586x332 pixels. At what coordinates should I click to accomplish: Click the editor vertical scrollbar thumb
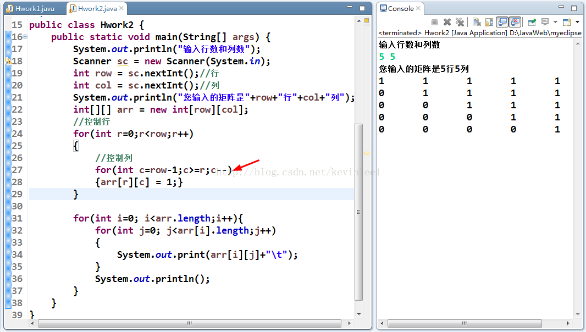358,212
